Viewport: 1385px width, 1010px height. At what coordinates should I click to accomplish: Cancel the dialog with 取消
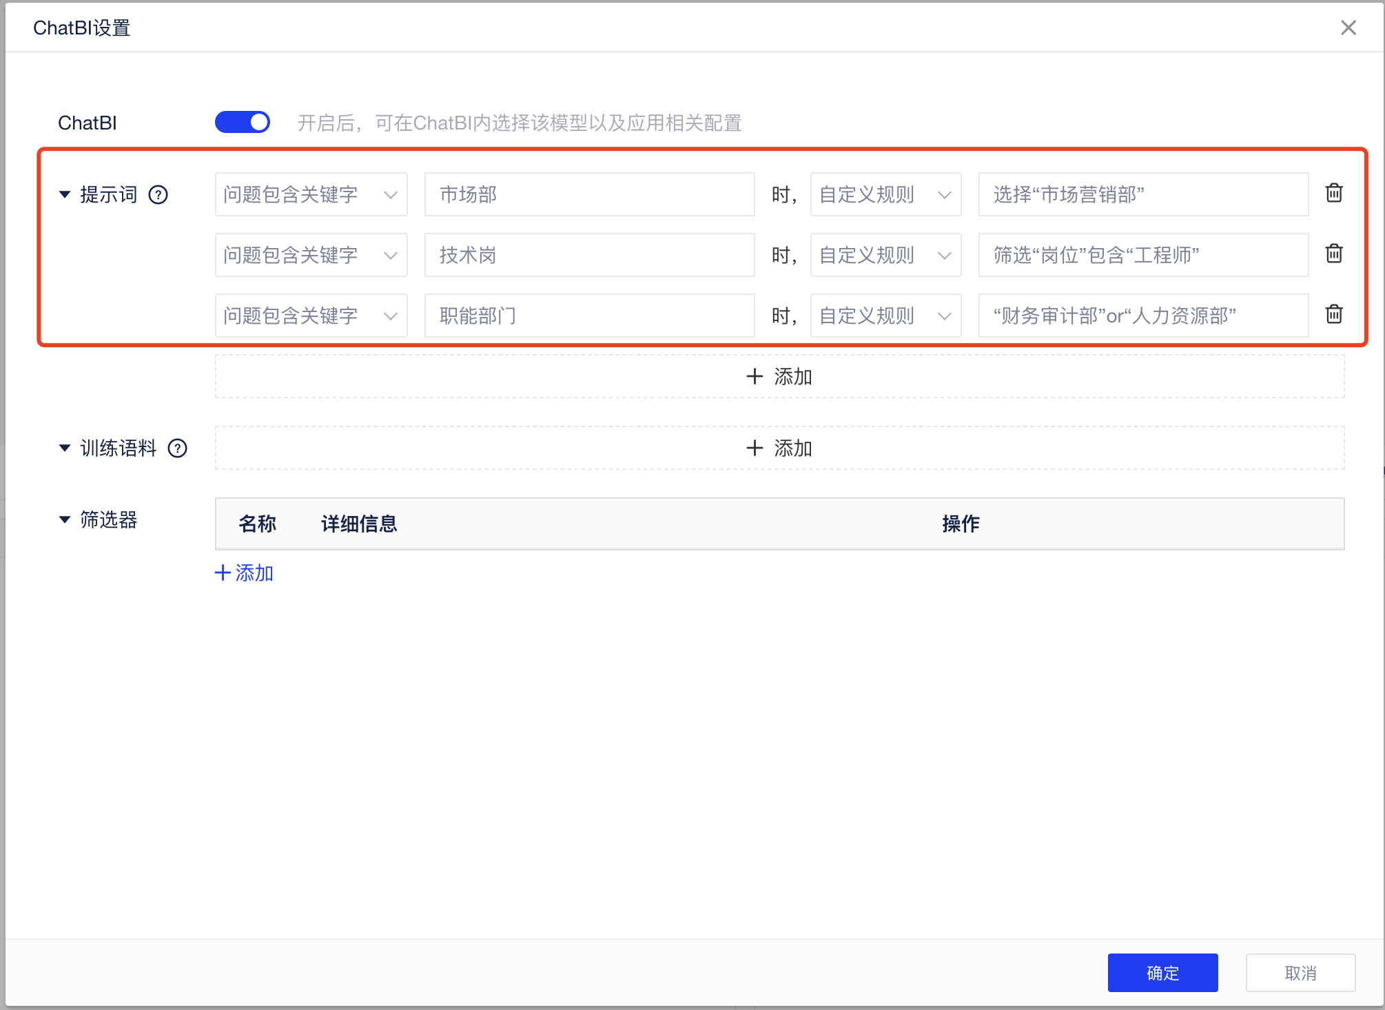tap(1300, 973)
